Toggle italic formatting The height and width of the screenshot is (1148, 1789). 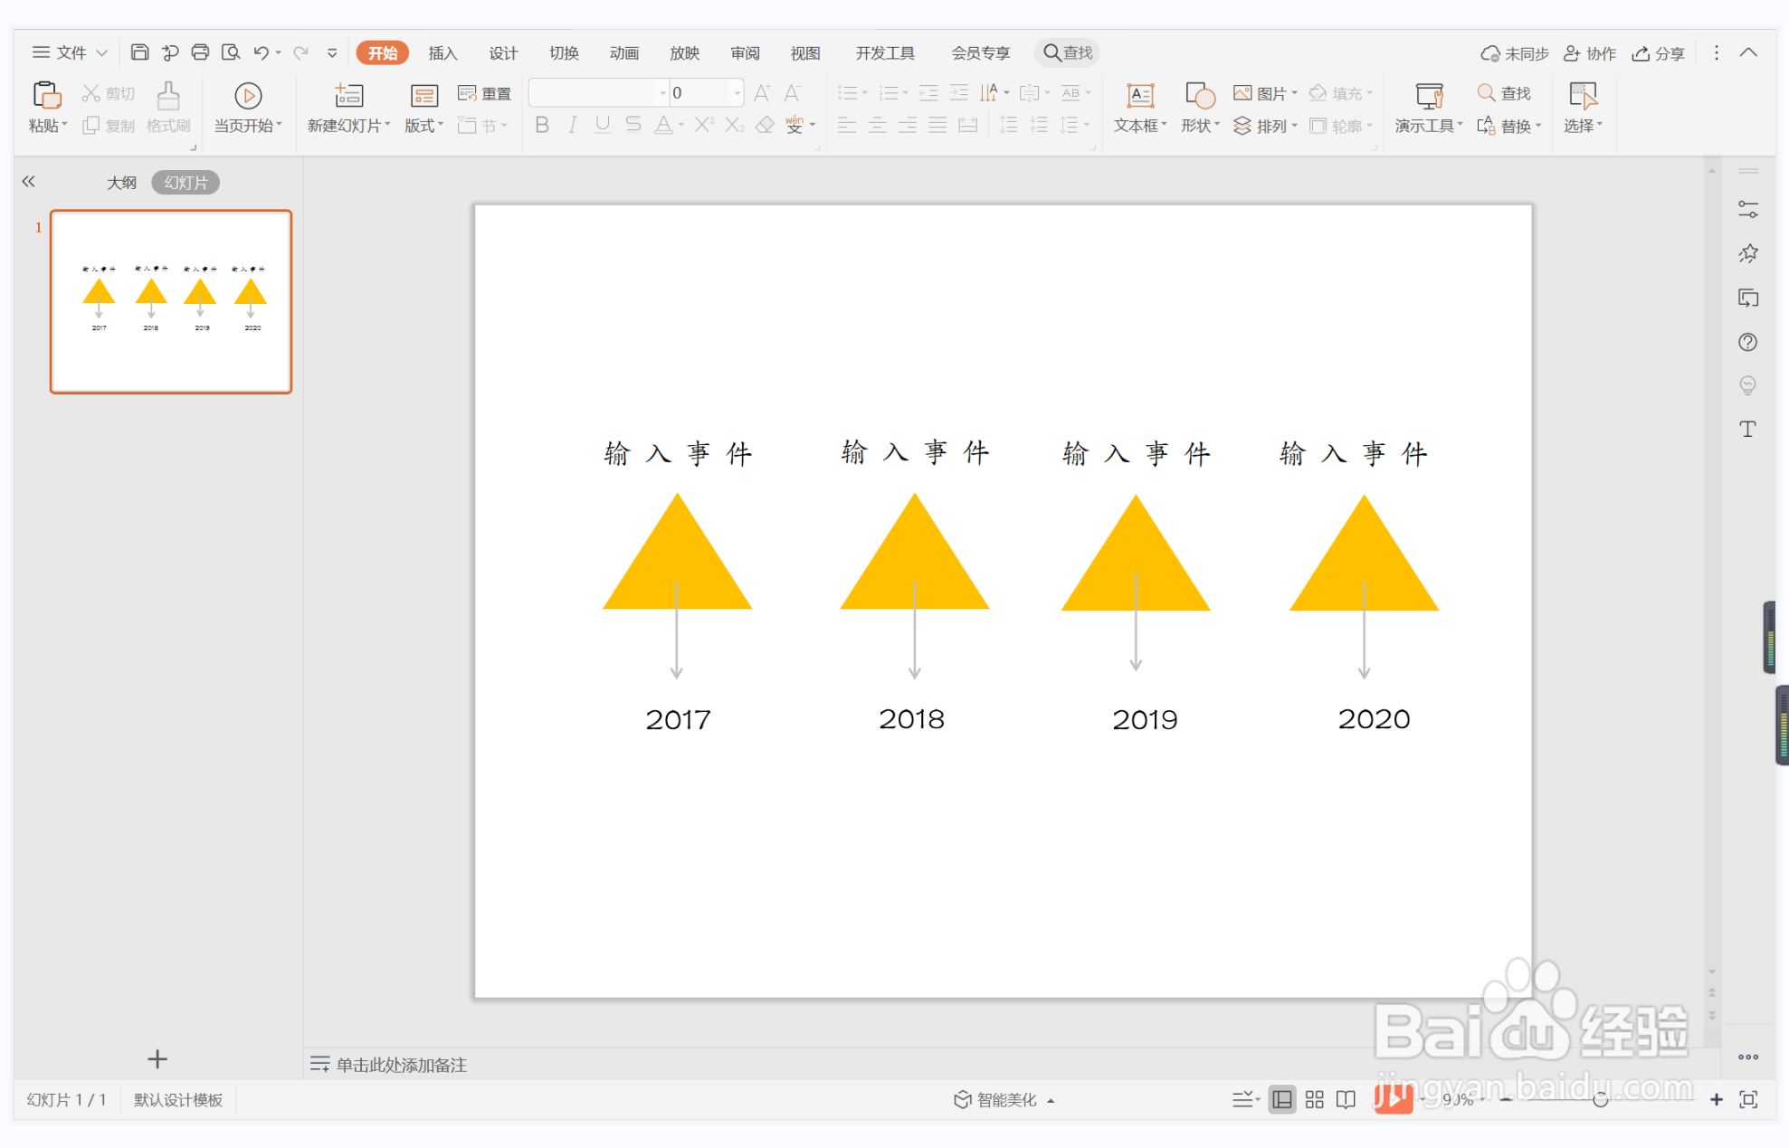[x=572, y=125]
